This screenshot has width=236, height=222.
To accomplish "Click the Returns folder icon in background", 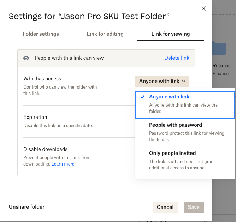I will pos(219,48).
